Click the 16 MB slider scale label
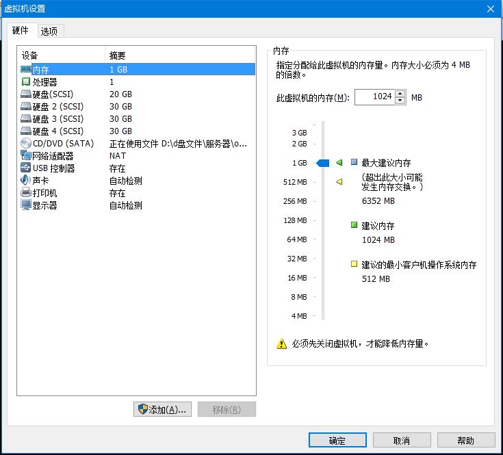The height and width of the screenshot is (455, 503). (x=298, y=278)
